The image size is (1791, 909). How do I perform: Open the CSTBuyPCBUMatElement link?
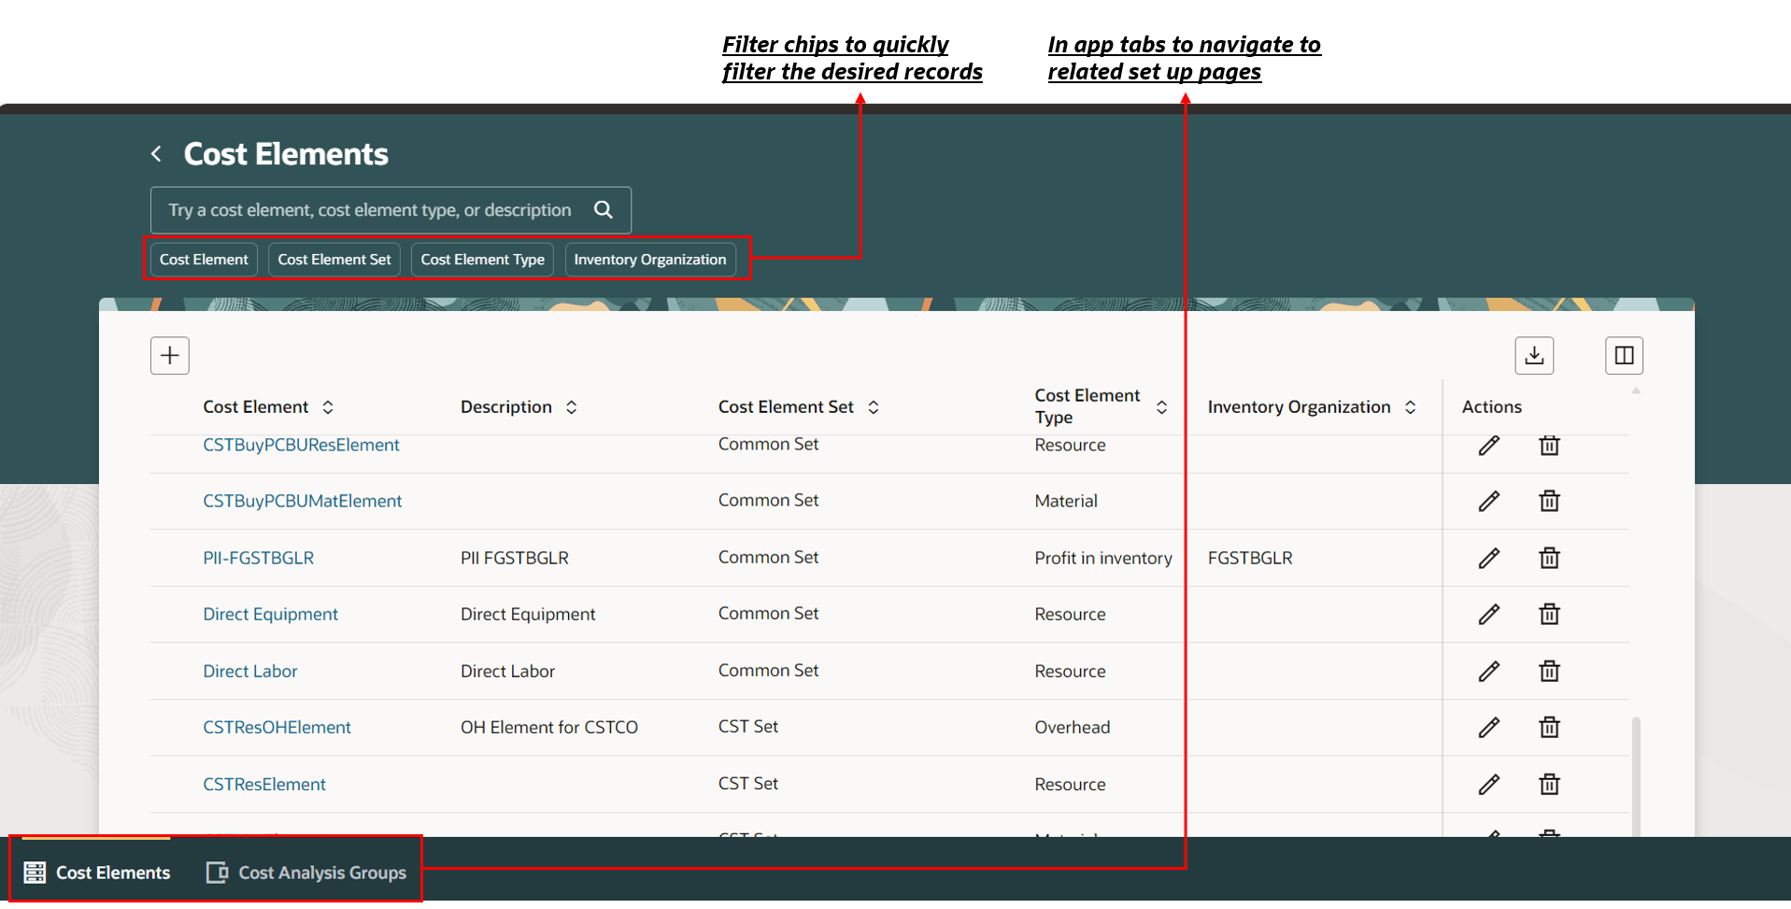[303, 501]
